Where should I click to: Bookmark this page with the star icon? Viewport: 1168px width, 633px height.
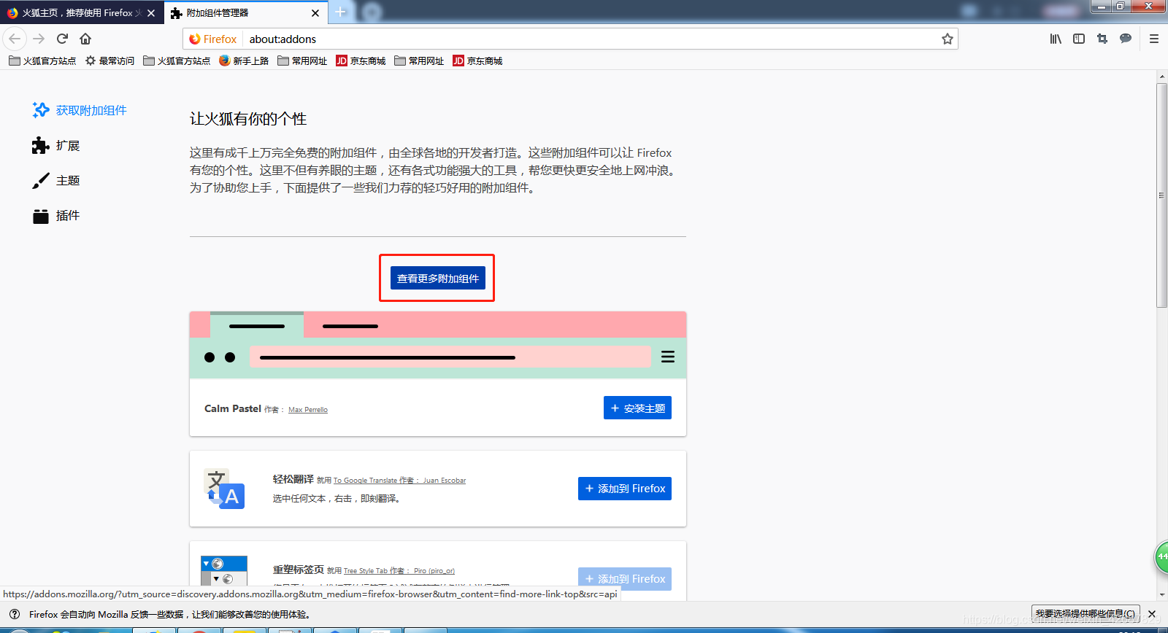point(947,39)
